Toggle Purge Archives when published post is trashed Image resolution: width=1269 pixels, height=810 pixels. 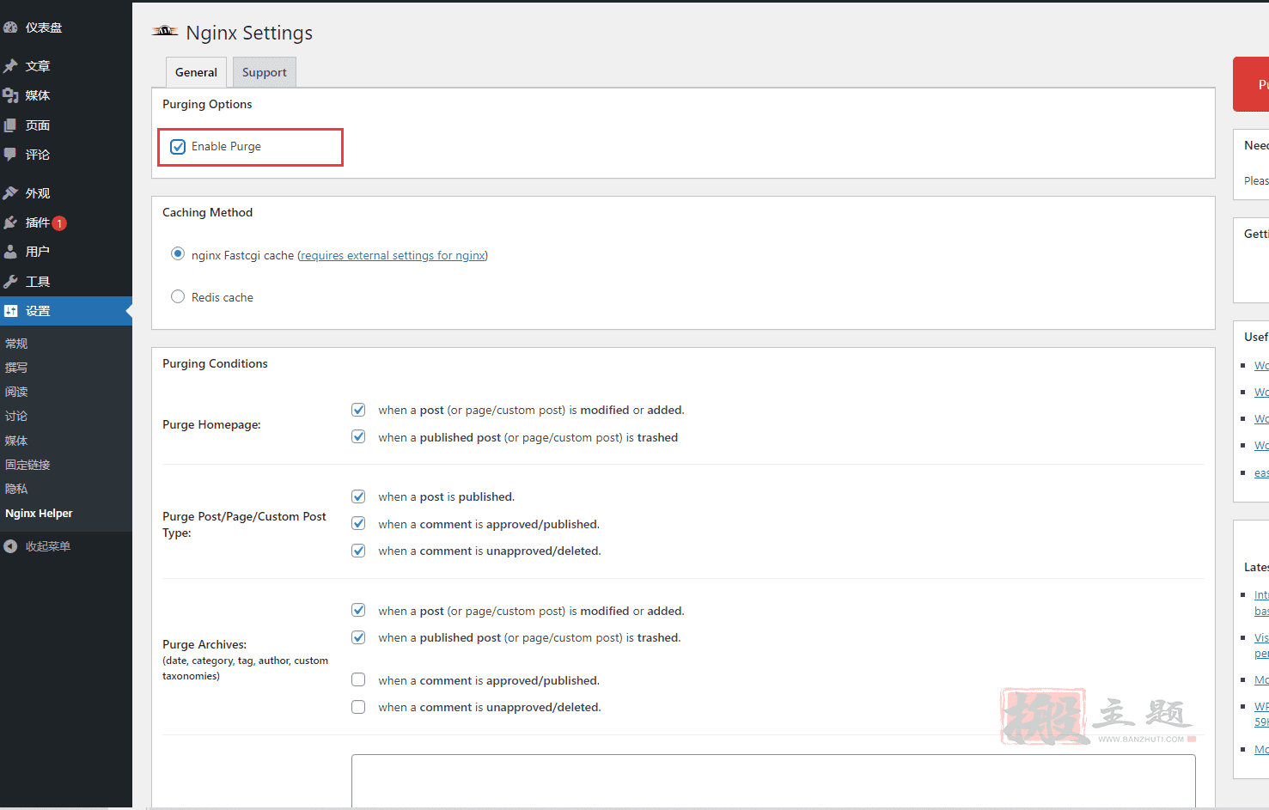coord(358,637)
